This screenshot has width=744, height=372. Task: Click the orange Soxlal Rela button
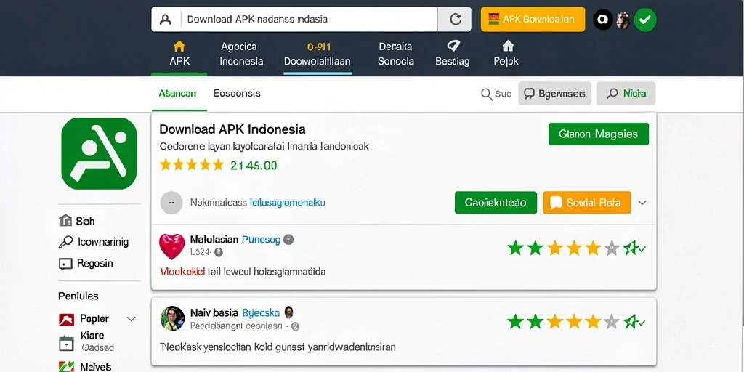(586, 203)
